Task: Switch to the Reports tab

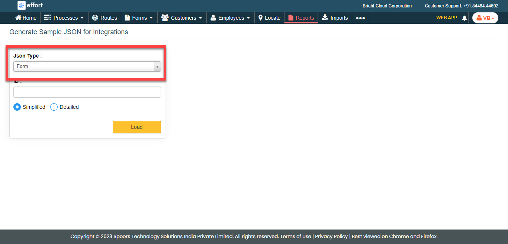Action: 301,18
